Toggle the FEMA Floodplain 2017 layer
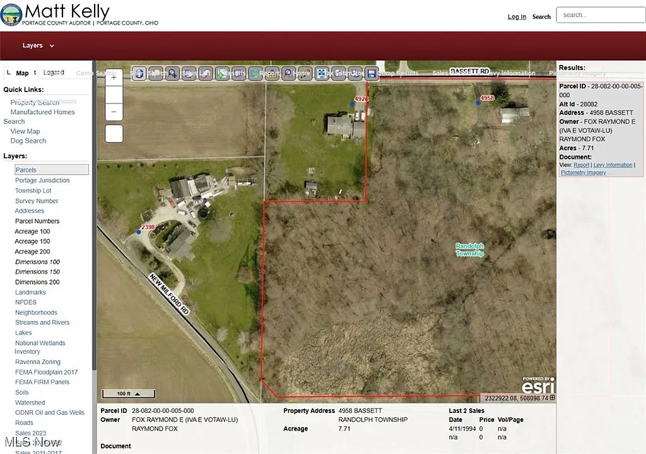646x454 pixels. [x=46, y=372]
